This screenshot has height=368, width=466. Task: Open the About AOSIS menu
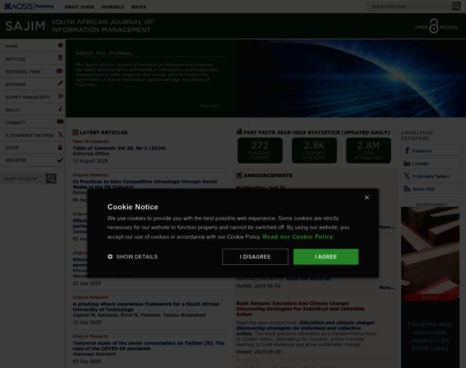coord(79,7)
